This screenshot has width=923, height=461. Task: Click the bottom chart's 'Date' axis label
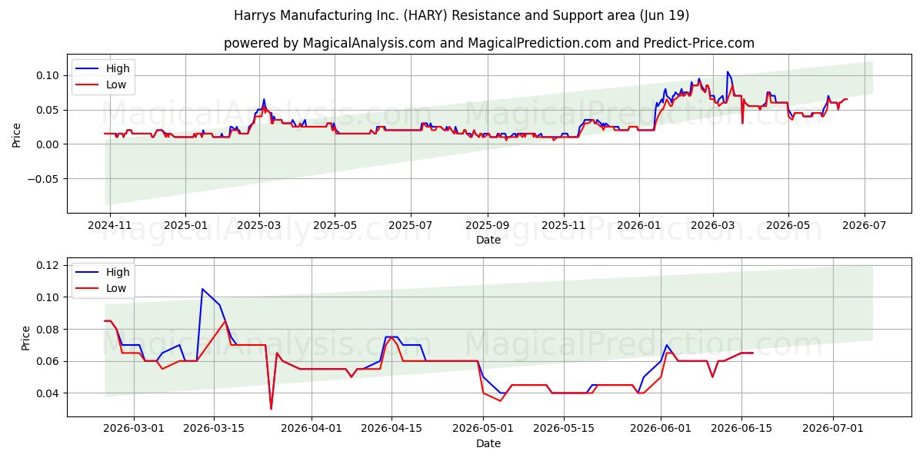(488, 443)
